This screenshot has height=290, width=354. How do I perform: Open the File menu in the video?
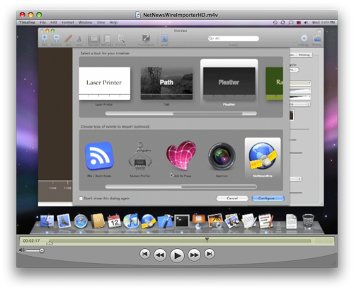[42, 23]
